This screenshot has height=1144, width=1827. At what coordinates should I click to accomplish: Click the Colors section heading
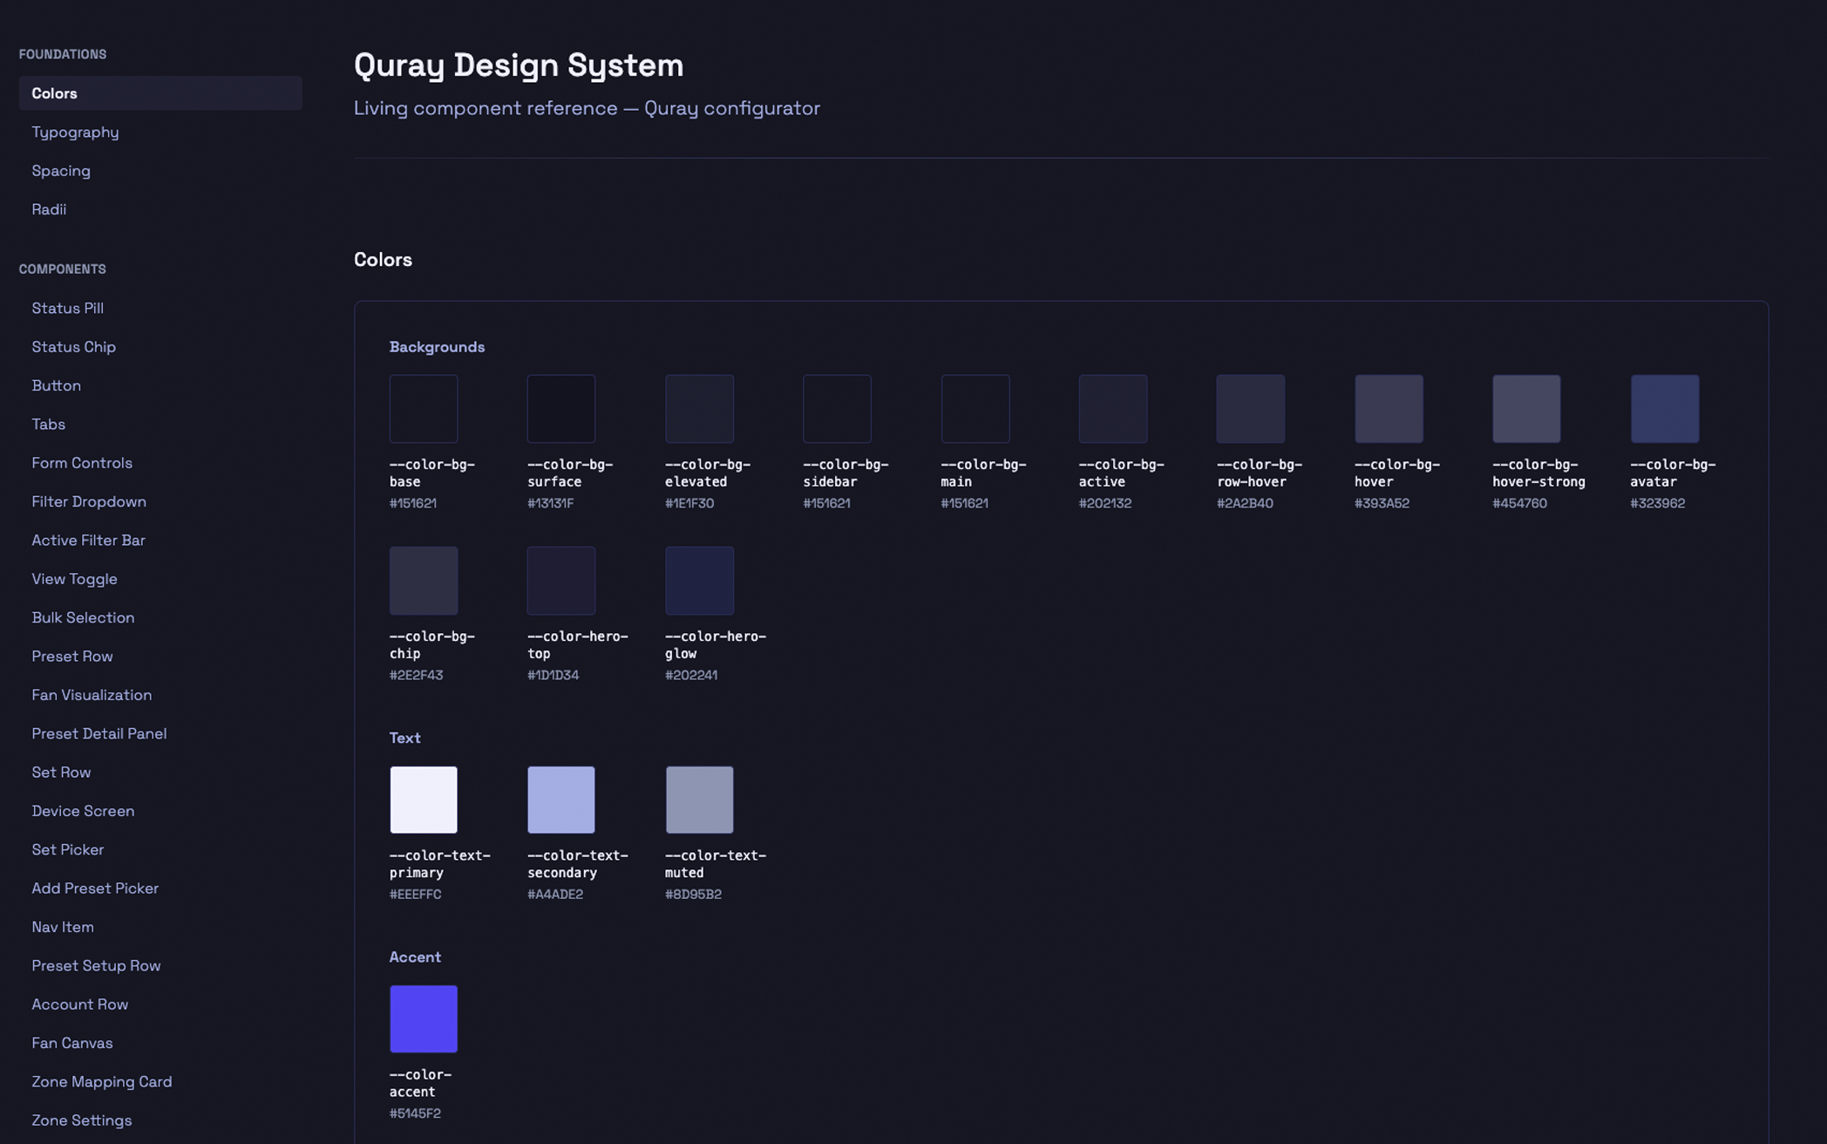tap(383, 260)
